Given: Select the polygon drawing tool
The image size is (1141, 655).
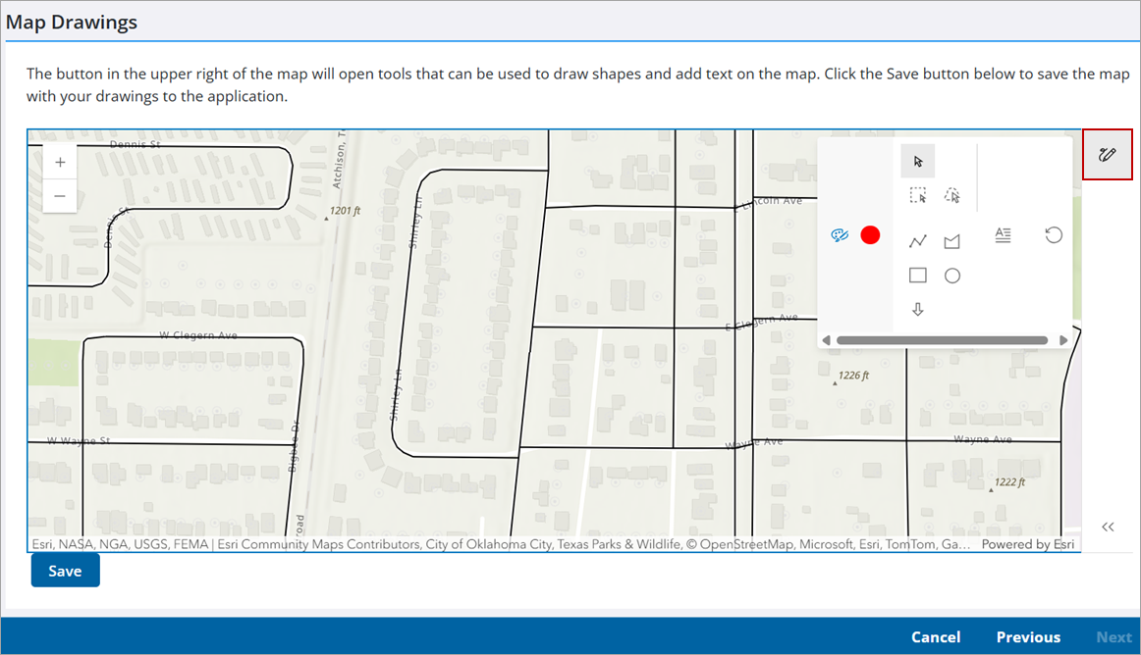Looking at the screenshot, I should tap(951, 241).
